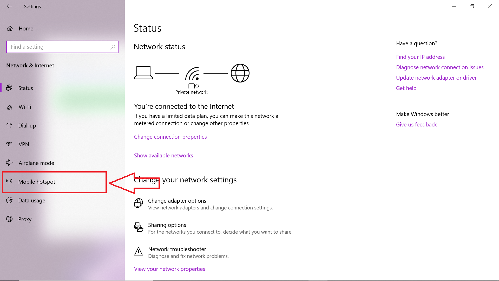This screenshot has height=281, width=499.
Task: Click the Data usage pie icon
Action: tap(9, 200)
